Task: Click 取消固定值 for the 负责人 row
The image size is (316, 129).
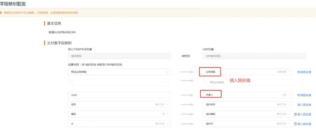Action: coord(304,95)
